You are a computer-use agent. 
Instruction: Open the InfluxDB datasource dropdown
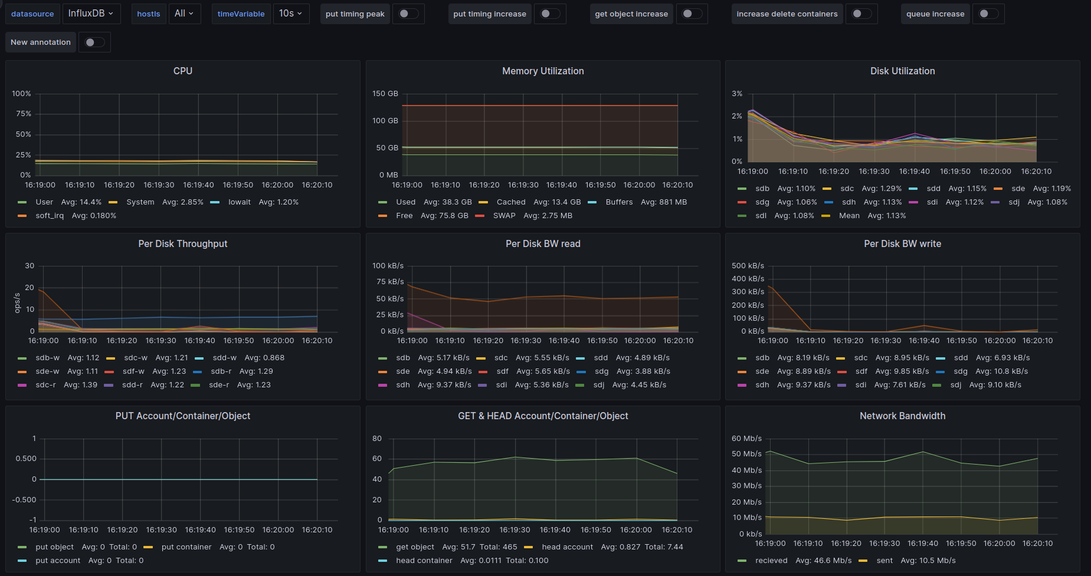pos(91,14)
